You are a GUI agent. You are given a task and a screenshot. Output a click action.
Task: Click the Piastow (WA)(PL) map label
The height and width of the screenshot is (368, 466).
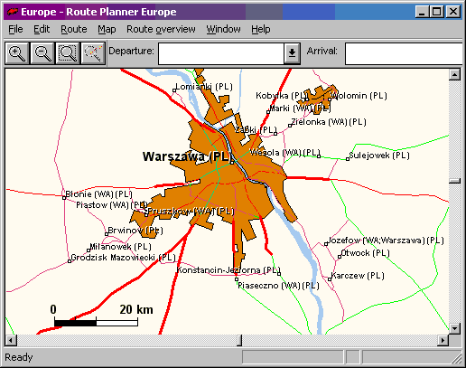111,205
